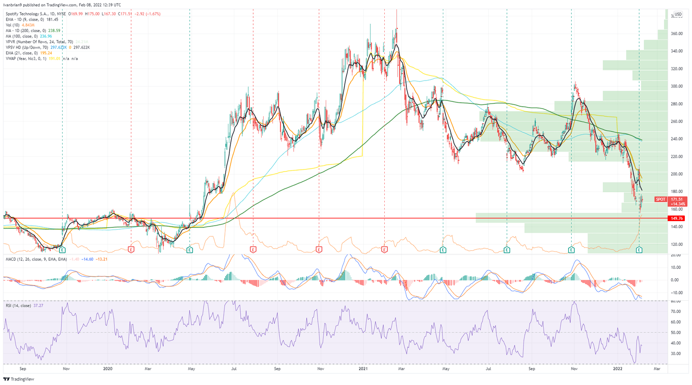Click the 2021 label on the time axis

pyautogui.click(x=363, y=369)
